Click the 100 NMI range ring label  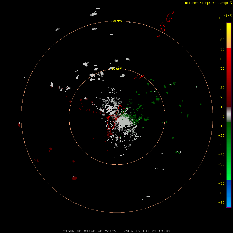coord(117,21)
